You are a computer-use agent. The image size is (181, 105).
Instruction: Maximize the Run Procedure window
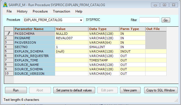point(164,5)
